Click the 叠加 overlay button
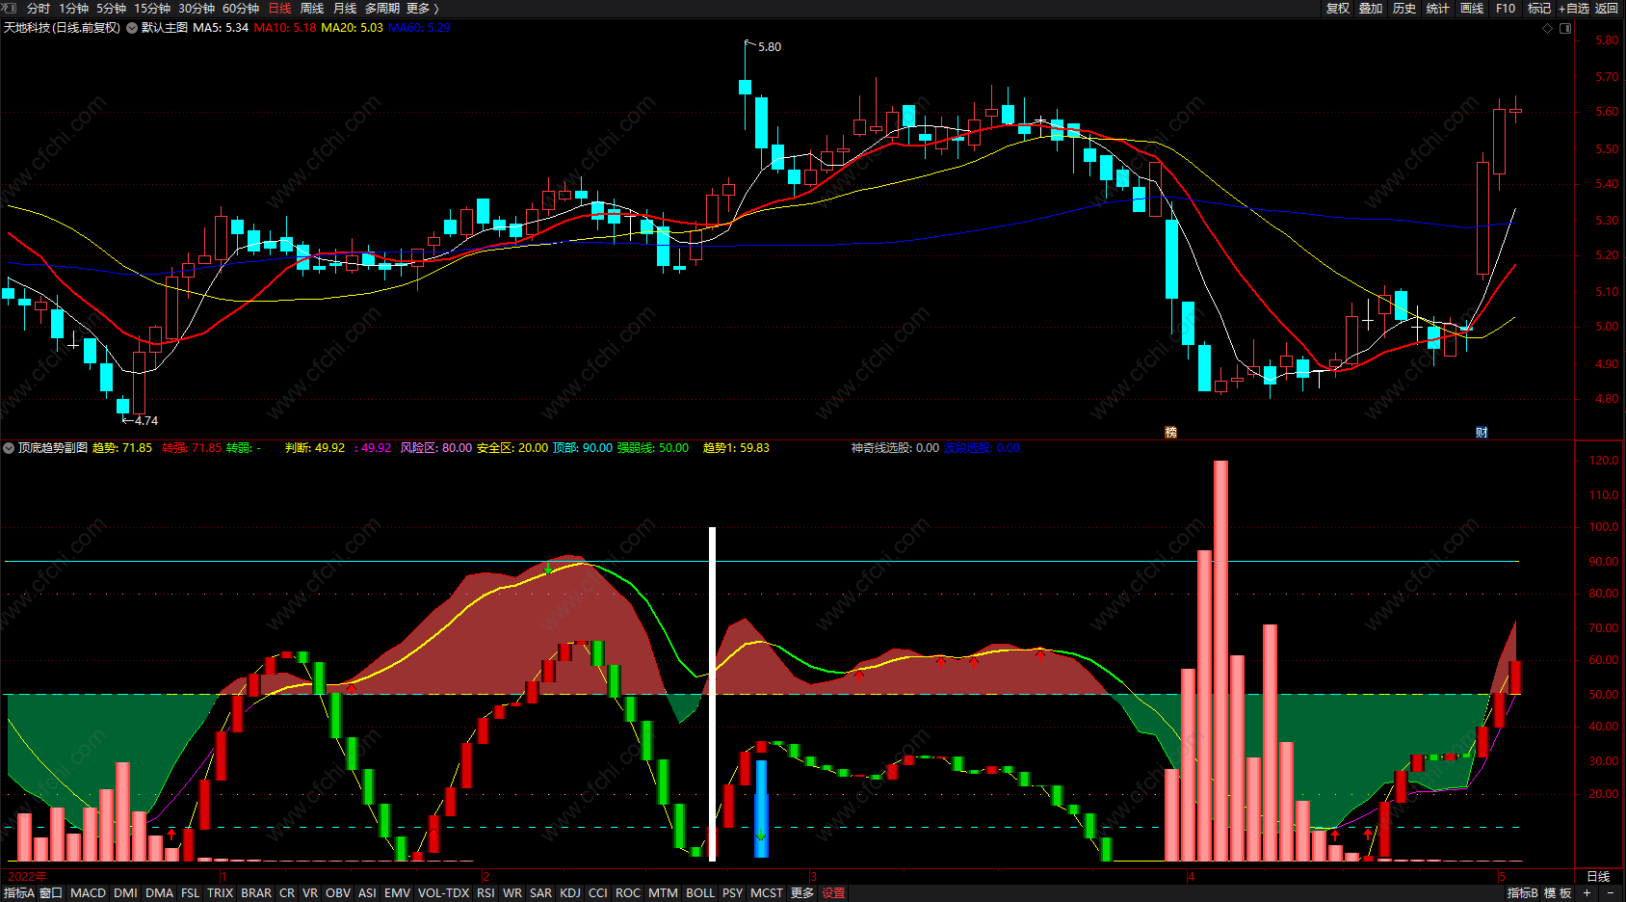1626x902 pixels. (1371, 8)
